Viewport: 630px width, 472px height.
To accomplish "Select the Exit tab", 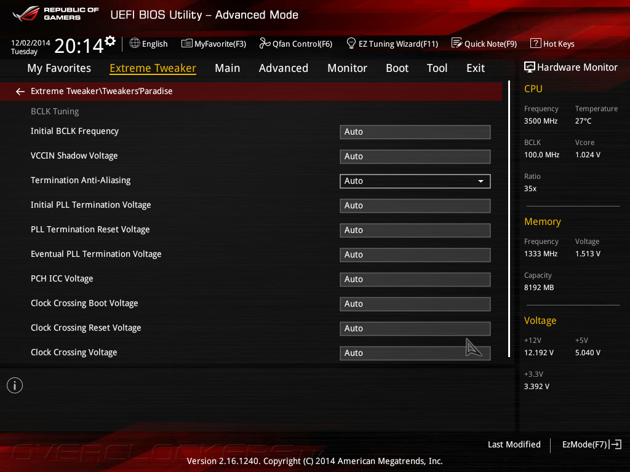I will pos(476,68).
